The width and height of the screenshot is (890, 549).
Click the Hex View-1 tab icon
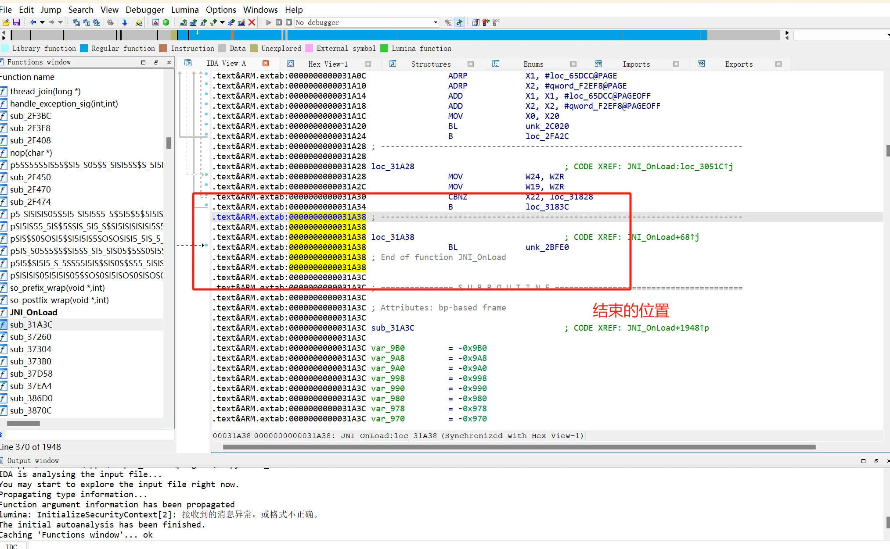(290, 64)
